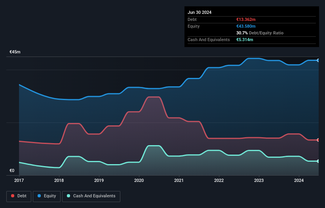The image size is (325, 208).
Task: Click the €45m y-axis label
Action: tap(15, 52)
